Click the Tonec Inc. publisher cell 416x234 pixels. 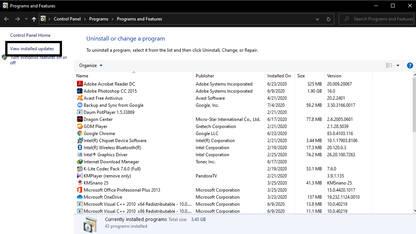point(205,162)
